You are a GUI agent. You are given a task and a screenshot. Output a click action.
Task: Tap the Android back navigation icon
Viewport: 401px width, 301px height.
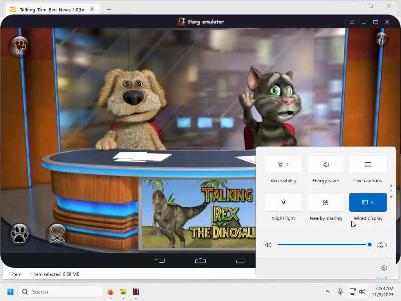coord(160,261)
